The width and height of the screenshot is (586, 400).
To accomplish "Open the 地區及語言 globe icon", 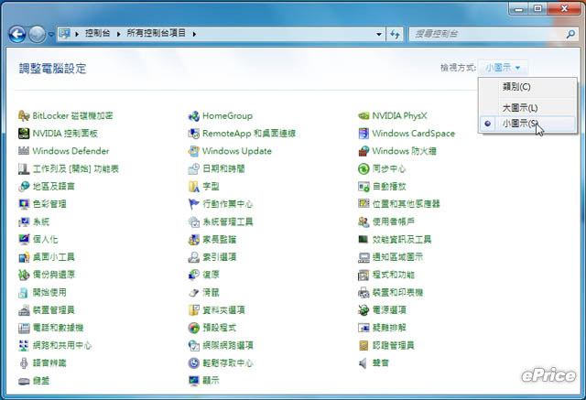I will coord(24,186).
